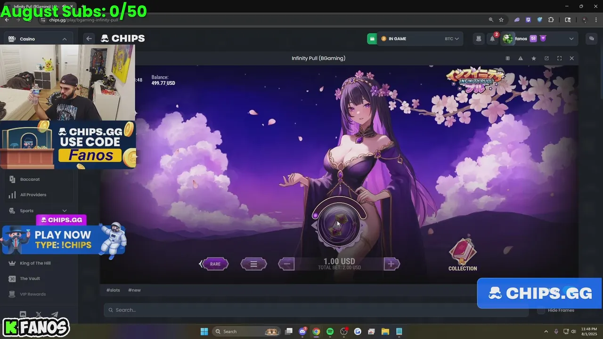The width and height of the screenshot is (603, 339).
Task: Open the BTC currency dropdown
Action: pyautogui.click(x=452, y=39)
